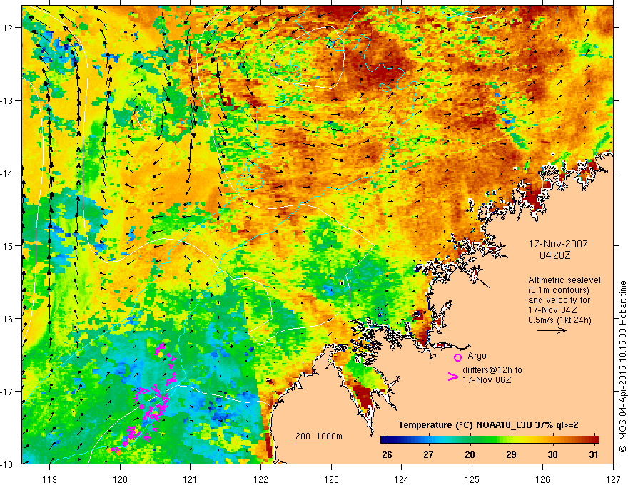Click the '17-Nov 06Z' drifters legend text
The height and width of the screenshot is (485, 628).
(487, 379)
